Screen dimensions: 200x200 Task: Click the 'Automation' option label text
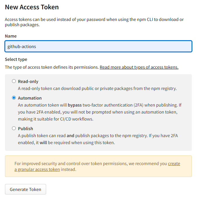point(30,98)
